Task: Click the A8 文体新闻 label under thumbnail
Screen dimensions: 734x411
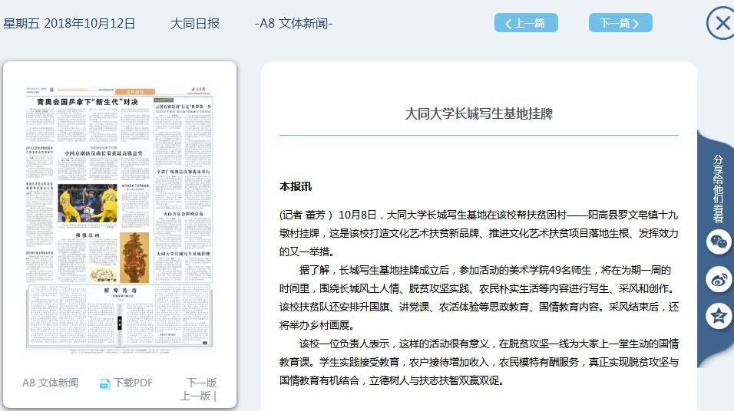Action: click(x=50, y=383)
